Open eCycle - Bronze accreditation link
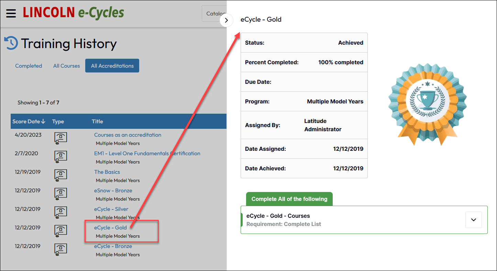Screen dimensions: 497x271 click(113, 246)
